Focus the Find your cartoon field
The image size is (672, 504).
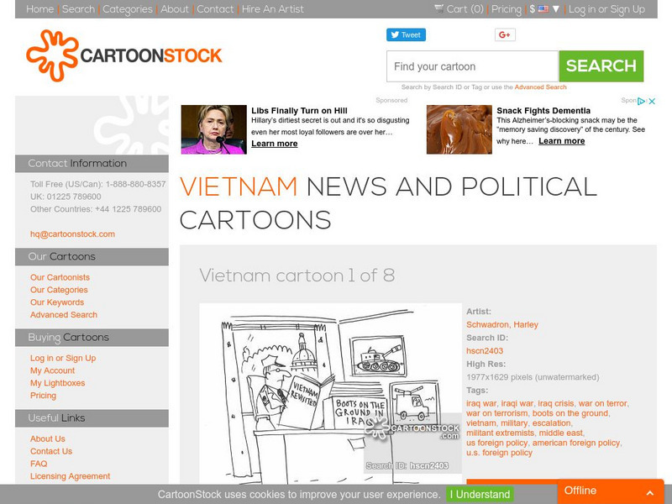pyautogui.click(x=472, y=66)
